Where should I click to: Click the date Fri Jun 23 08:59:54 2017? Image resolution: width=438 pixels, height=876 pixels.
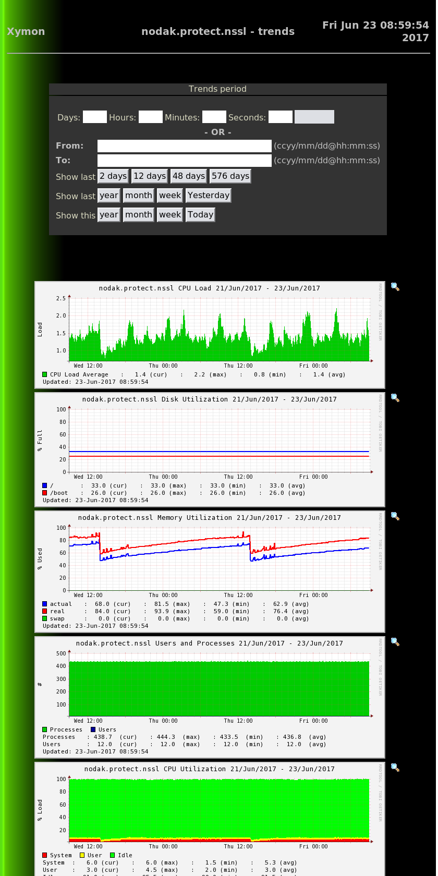375,31
